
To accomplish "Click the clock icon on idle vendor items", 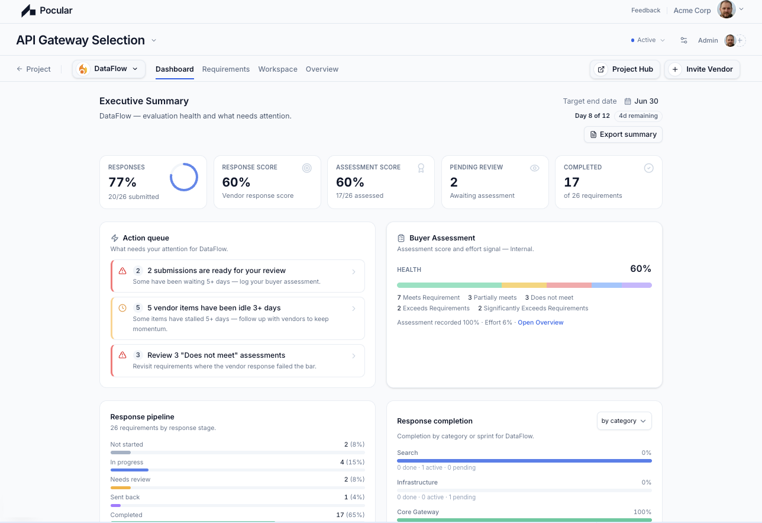I will tap(122, 308).
